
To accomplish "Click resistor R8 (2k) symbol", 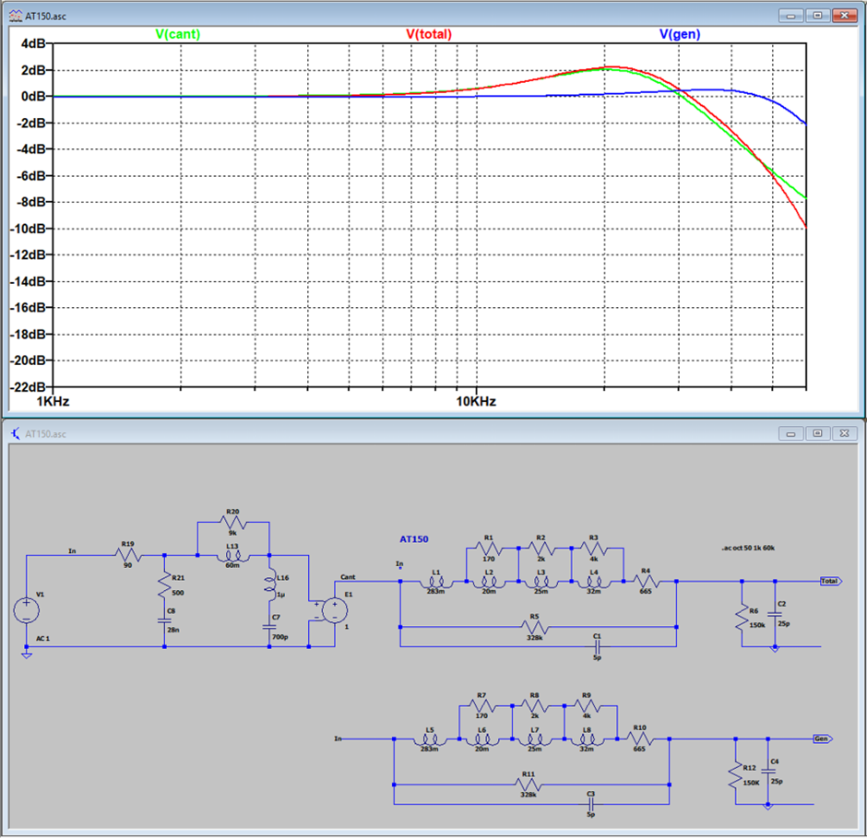I will (535, 706).
